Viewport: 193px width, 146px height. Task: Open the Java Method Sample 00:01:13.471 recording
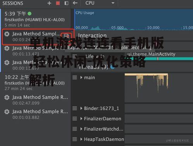click(36, 51)
